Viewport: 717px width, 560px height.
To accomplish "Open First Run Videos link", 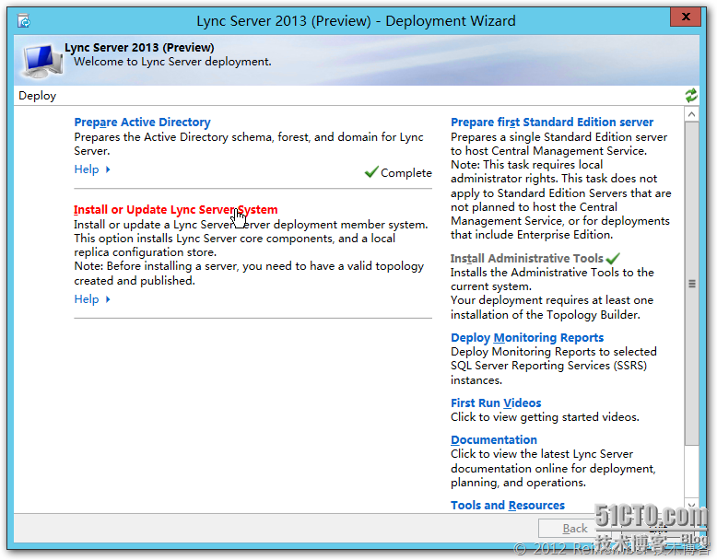I will click(496, 402).
